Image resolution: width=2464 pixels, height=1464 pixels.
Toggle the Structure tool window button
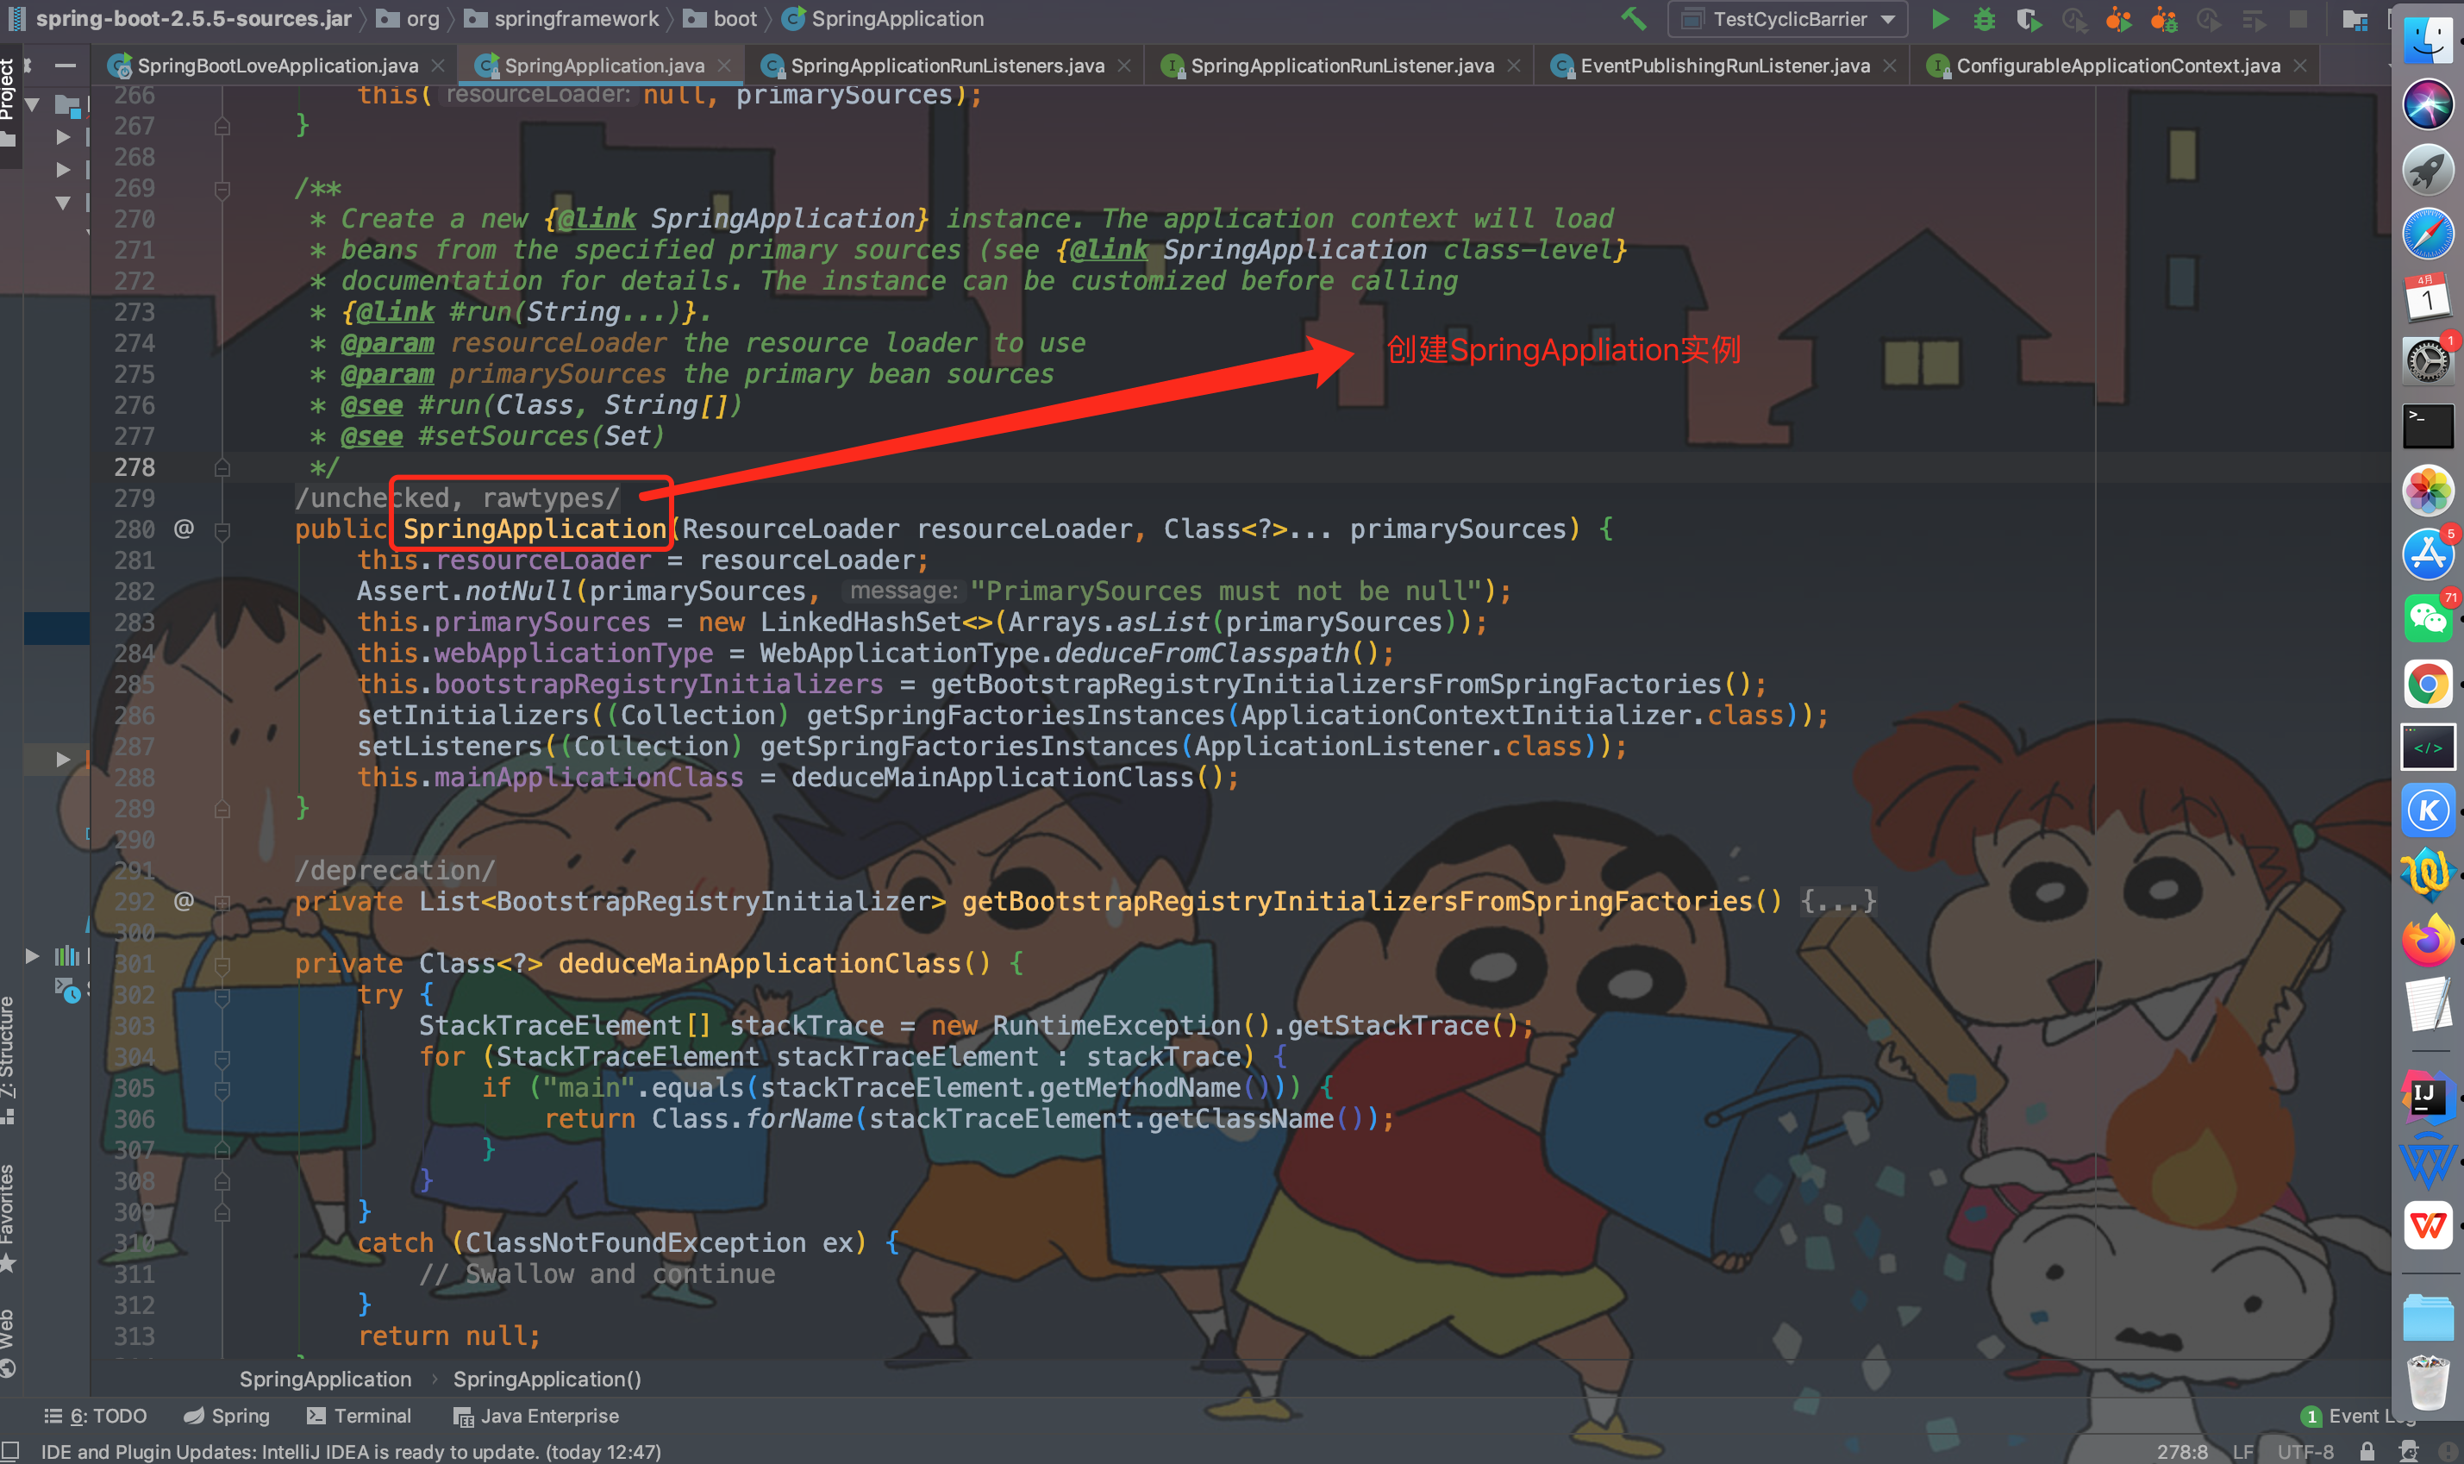coord(8,1060)
